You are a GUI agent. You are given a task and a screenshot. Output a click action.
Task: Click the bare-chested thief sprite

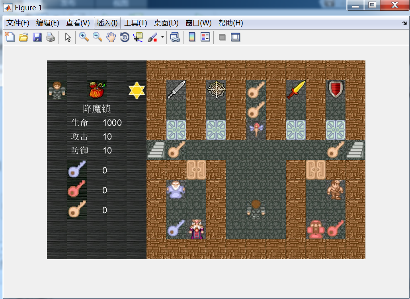pyautogui.click(x=336, y=190)
